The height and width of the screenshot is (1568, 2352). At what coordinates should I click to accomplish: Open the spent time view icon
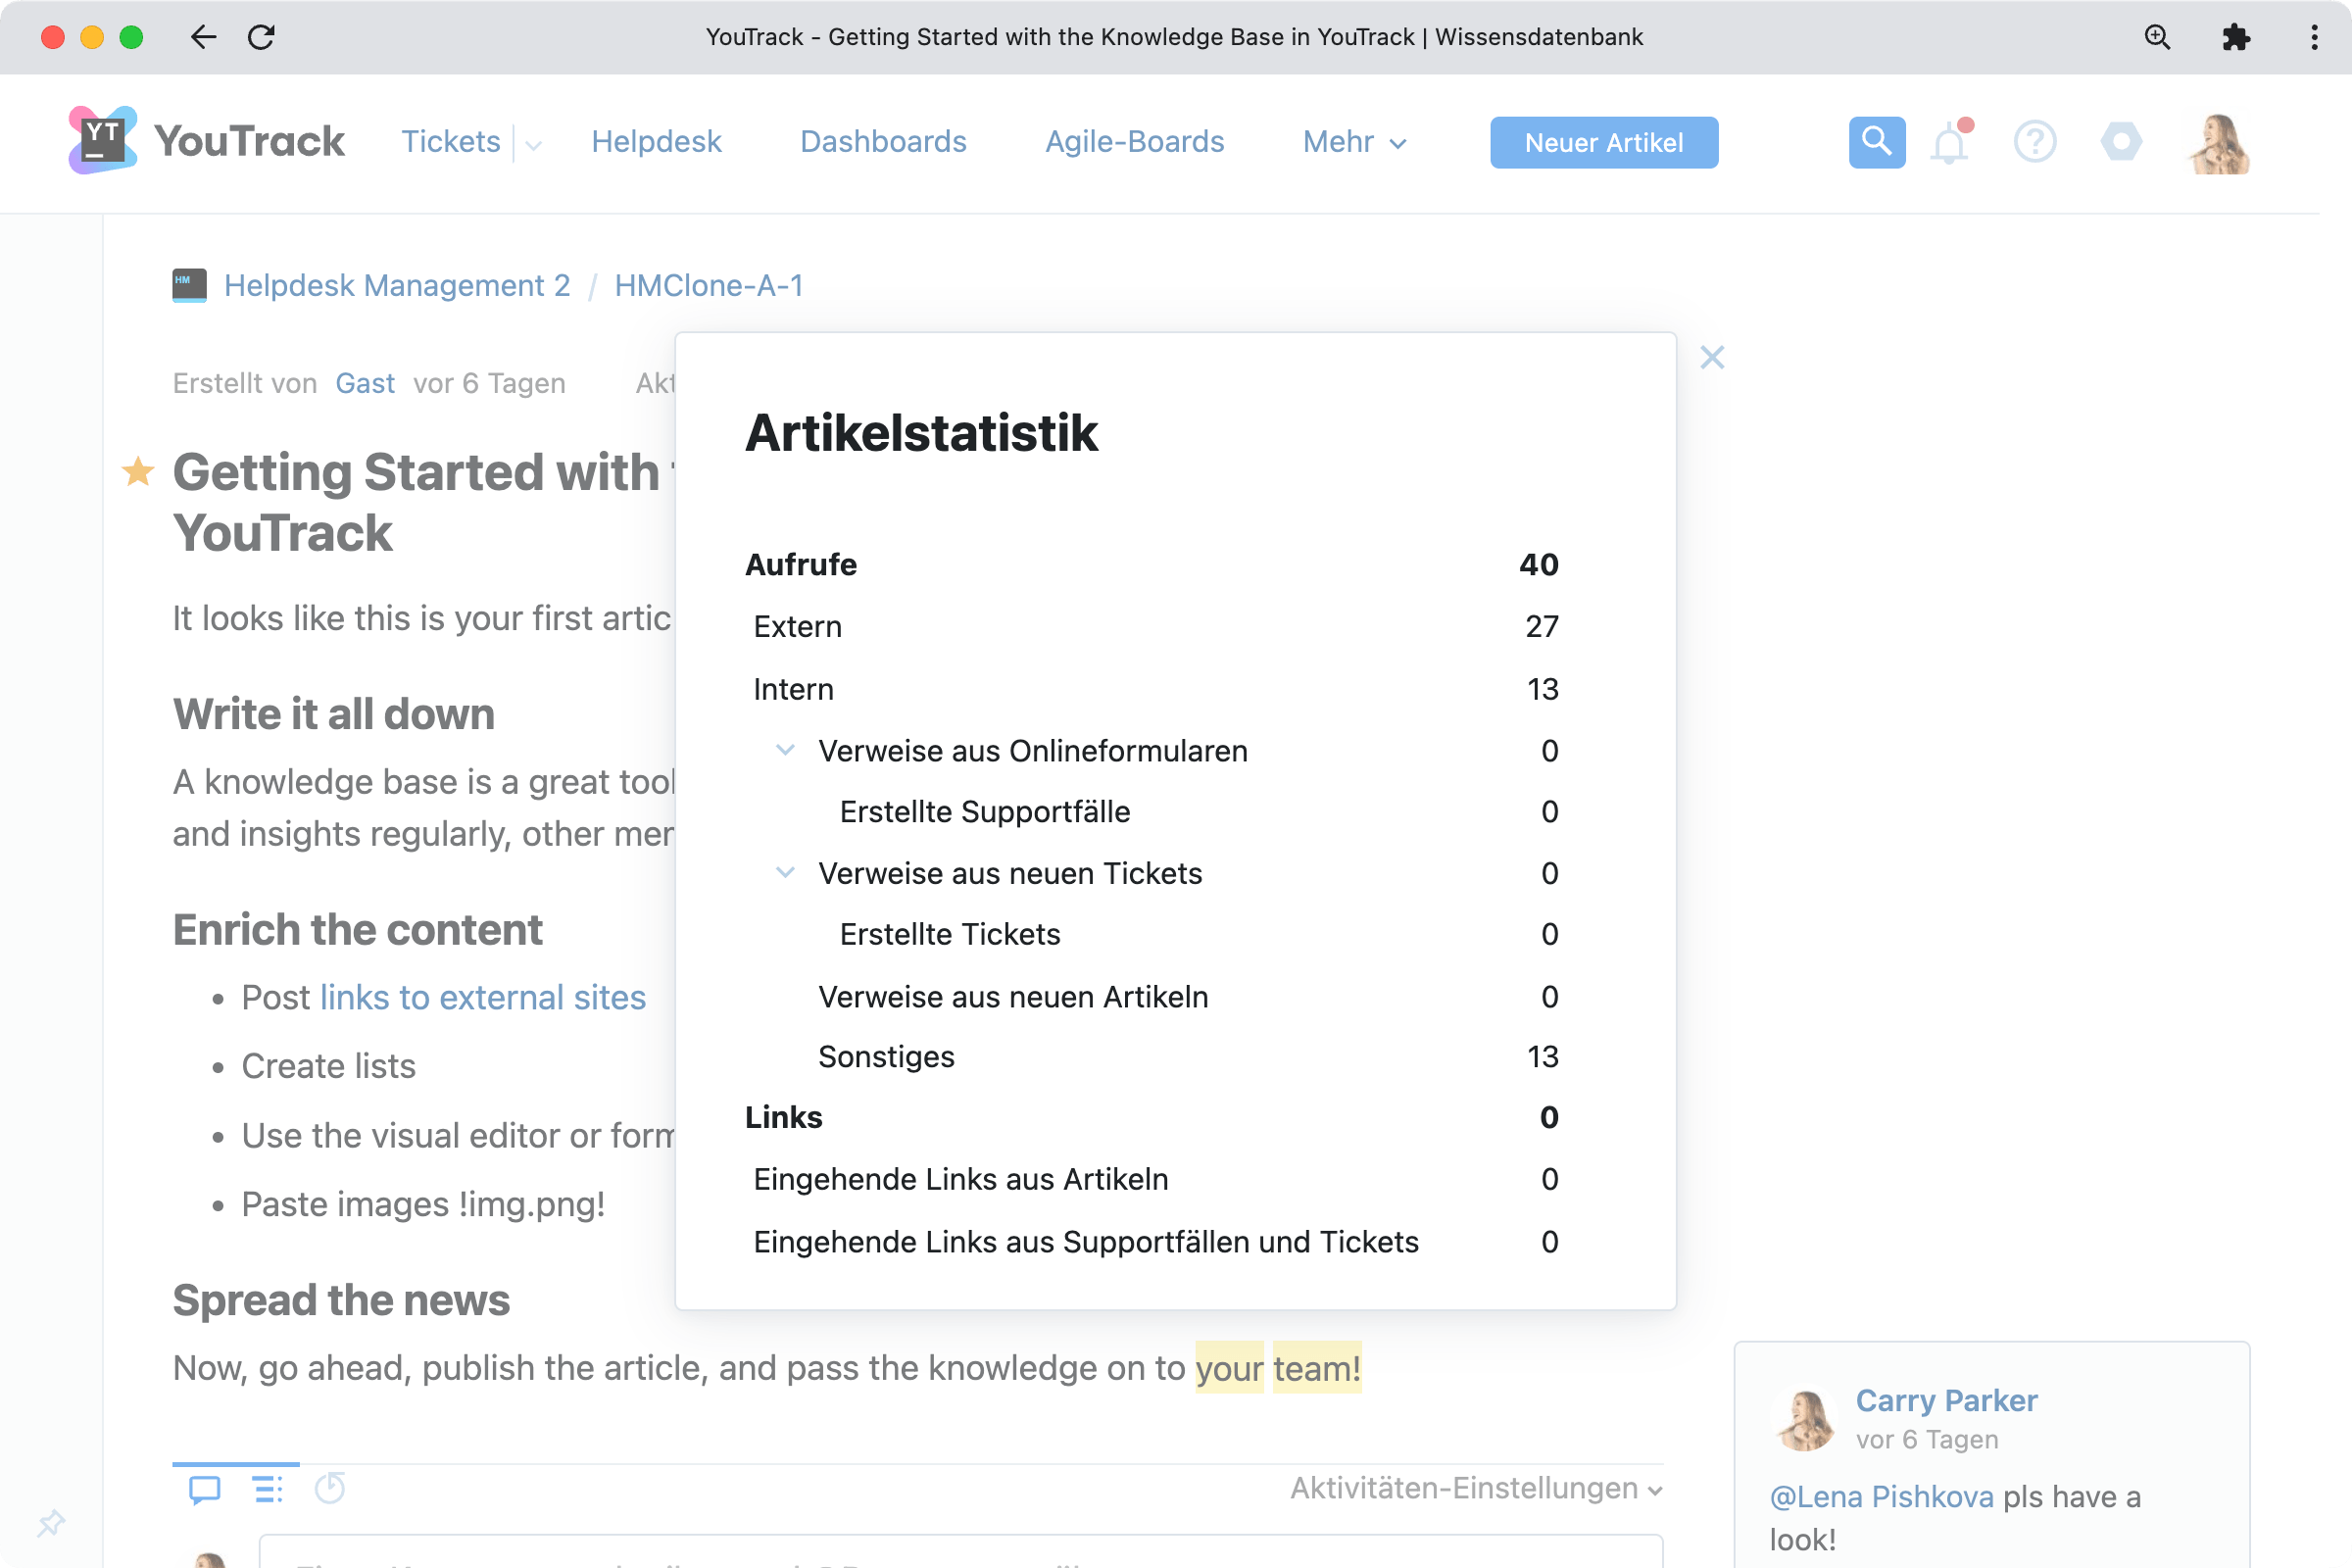pyautogui.click(x=330, y=1489)
